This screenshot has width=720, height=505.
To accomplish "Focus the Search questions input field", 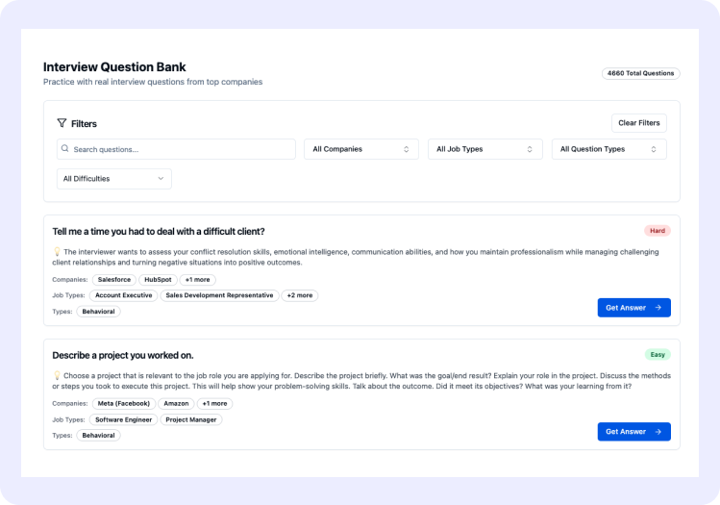I will pos(176,149).
